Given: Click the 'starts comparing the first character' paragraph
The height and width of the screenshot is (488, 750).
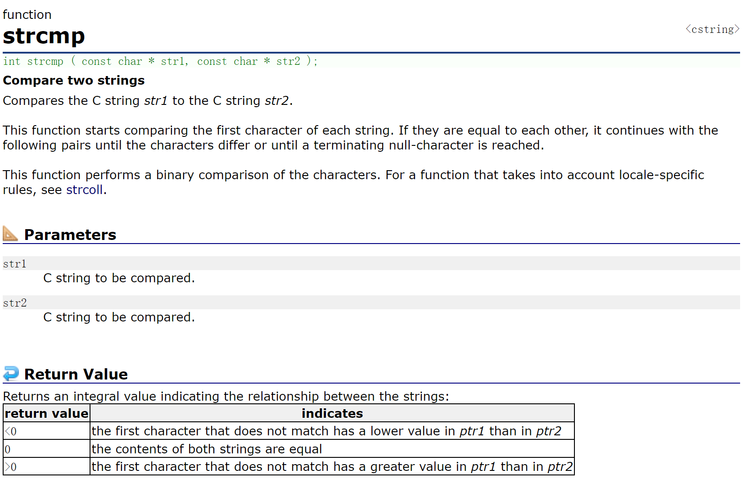Looking at the screenshot, I should 360,138.
